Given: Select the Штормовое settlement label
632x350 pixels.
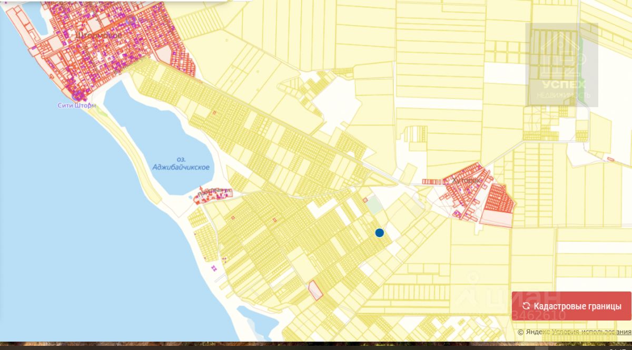Looking at the screenshot, I should (x=98, y=35).
